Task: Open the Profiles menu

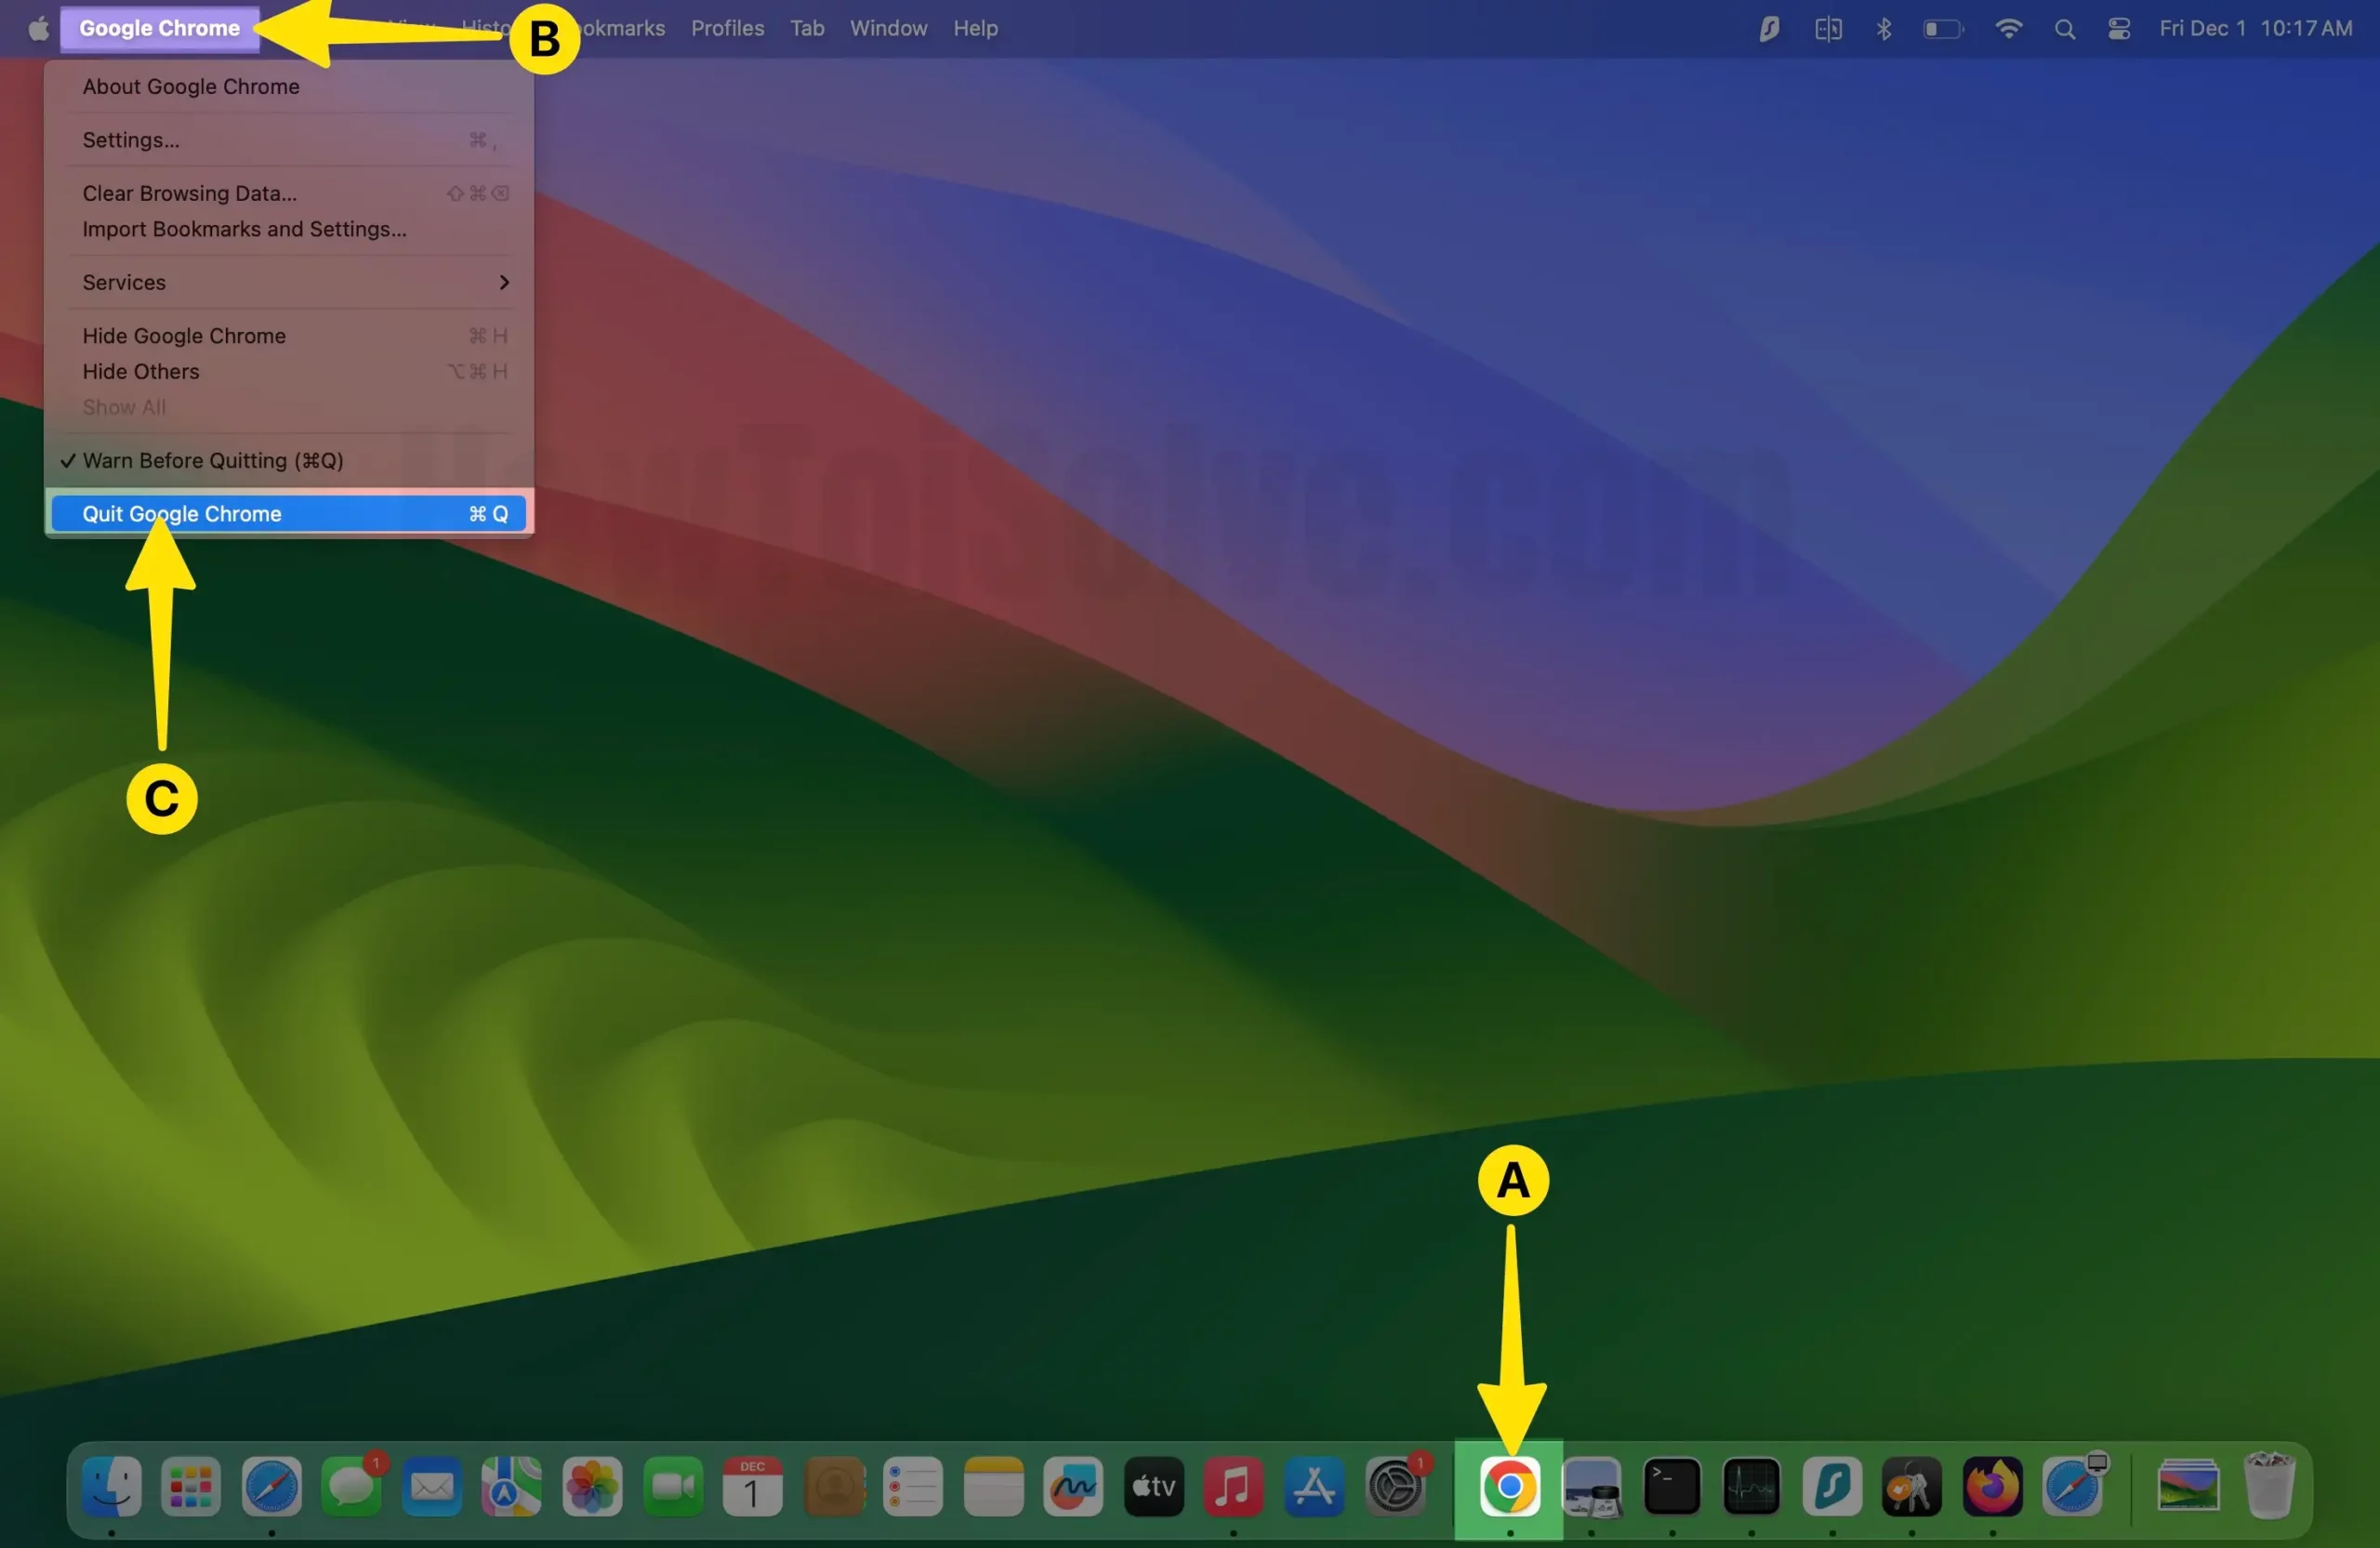Action: point(727,28)
